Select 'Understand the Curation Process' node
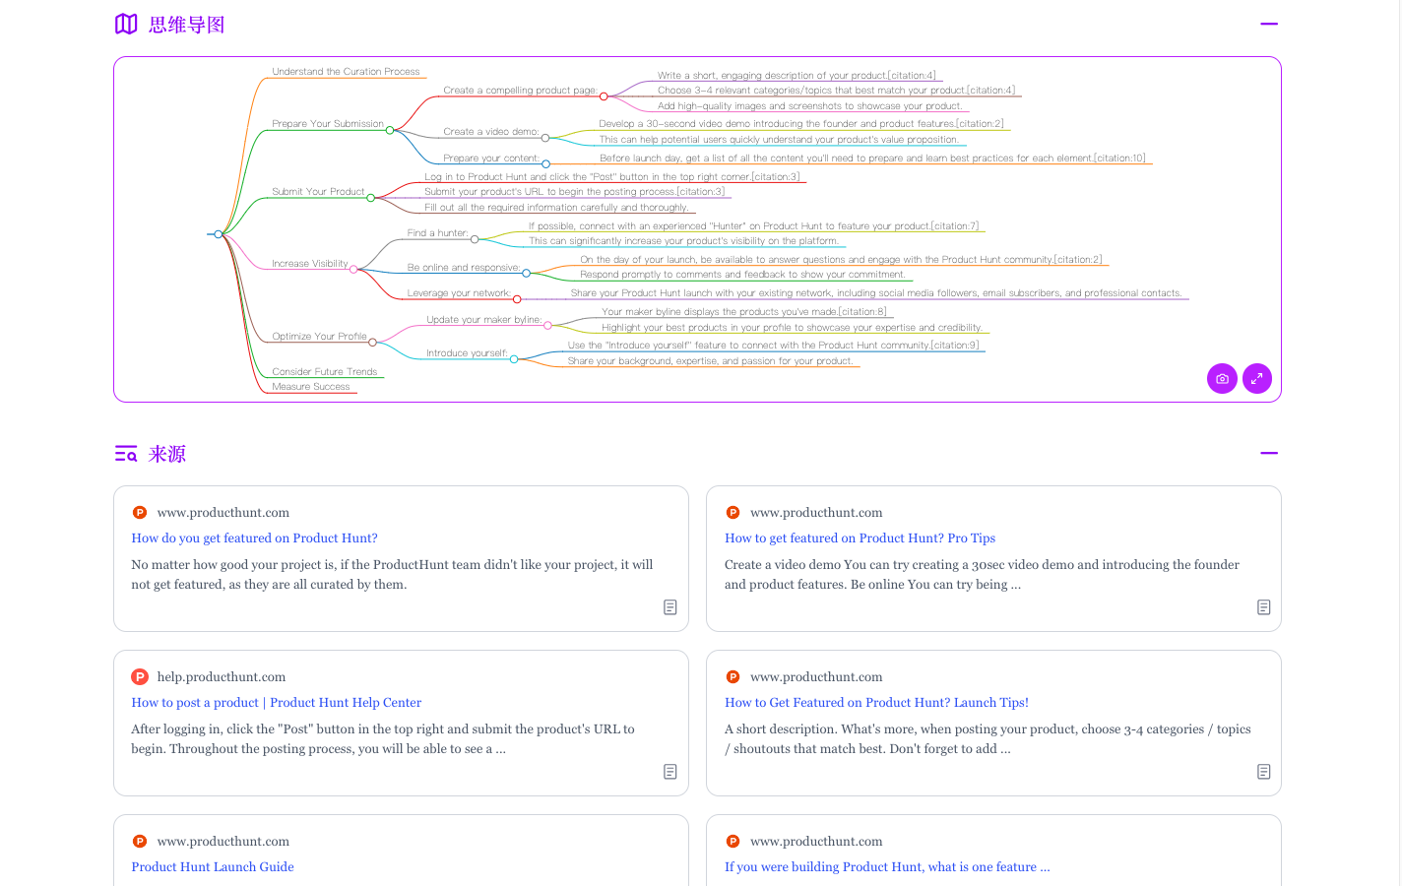 (346, 72)
